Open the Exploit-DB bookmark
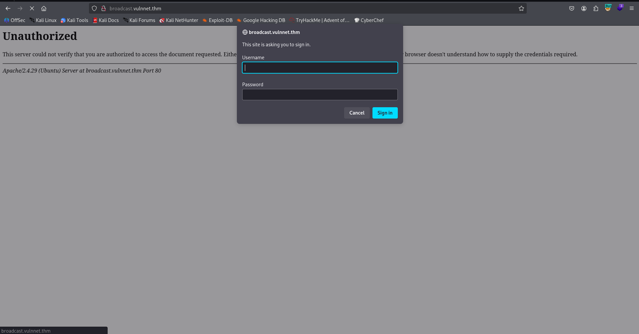Viewport: 639px width, 334px height. point(217,20)
